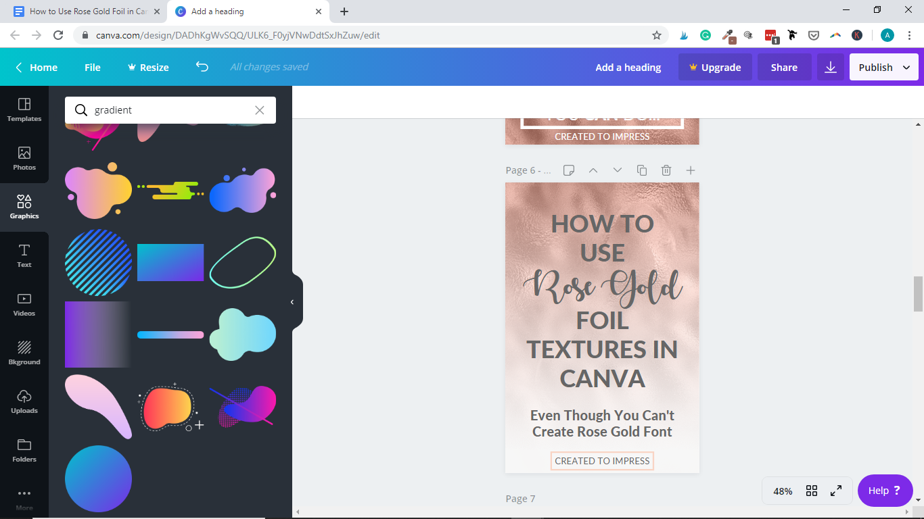Open the Folders sidebar panel
The height and width of the screenshot is (519, 924).
pyautogui.click(x=24, y=450)
